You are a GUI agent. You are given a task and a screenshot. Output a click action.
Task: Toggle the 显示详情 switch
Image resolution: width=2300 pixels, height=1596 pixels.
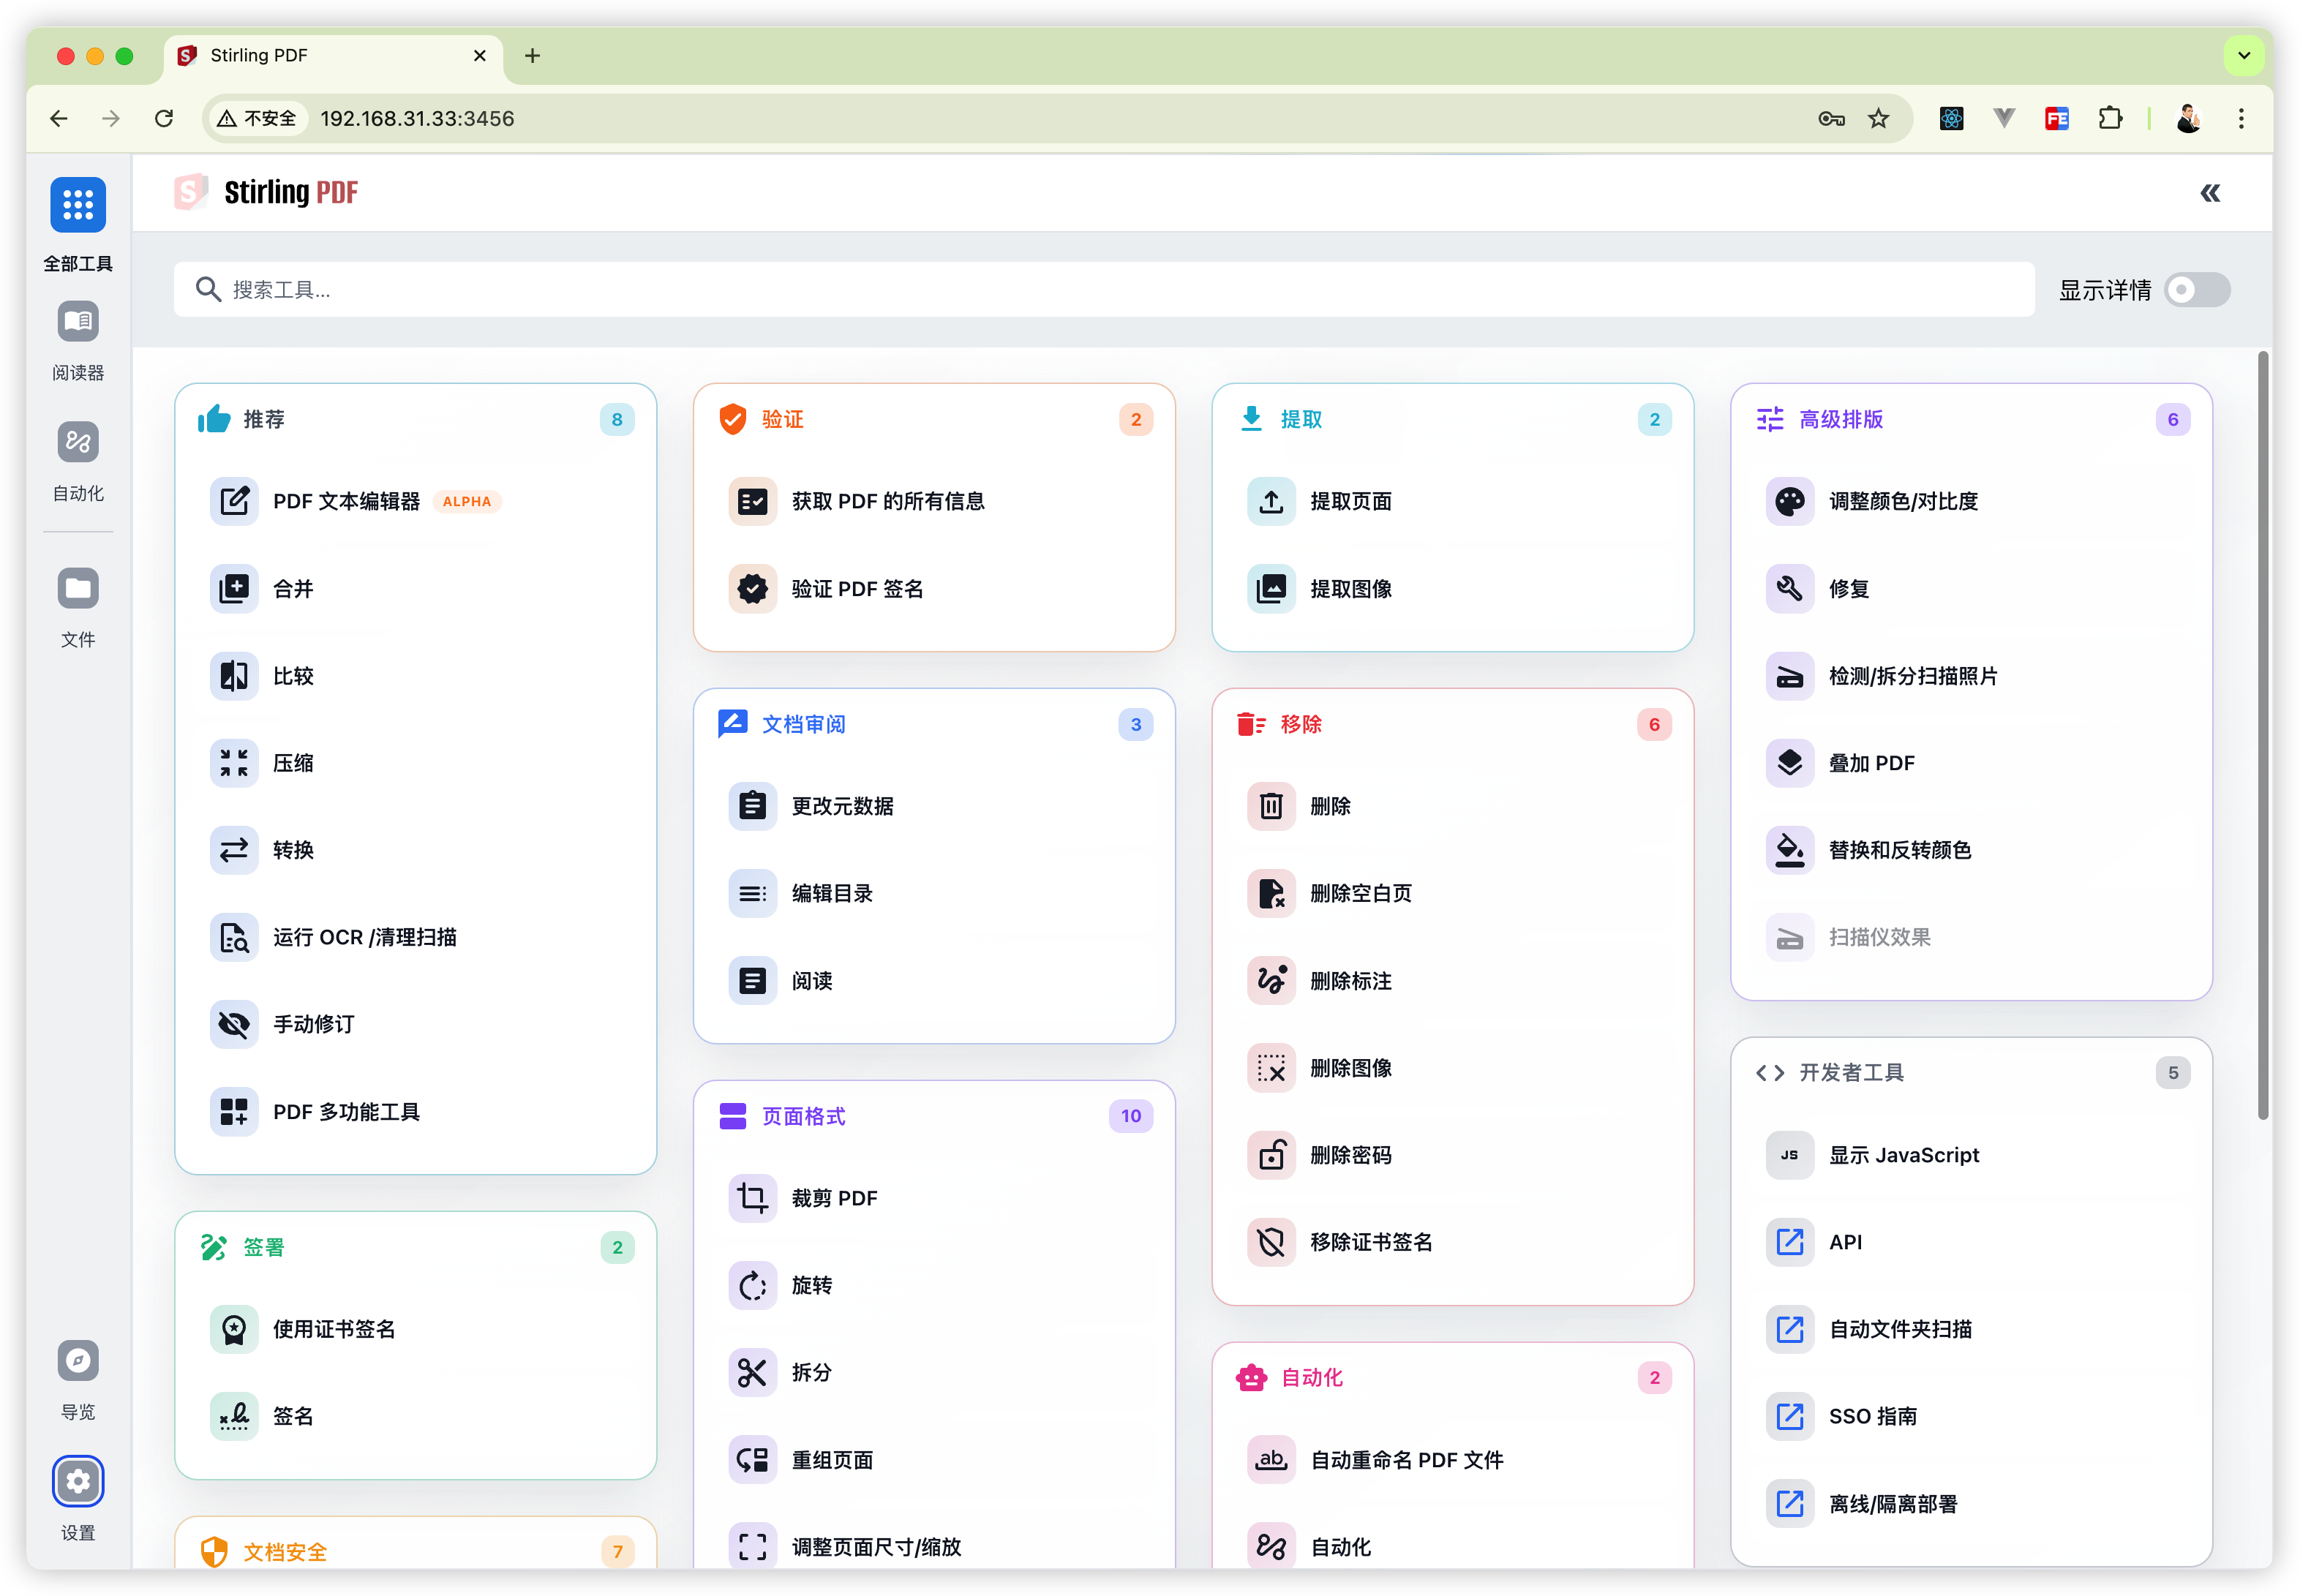click(2196, 290)
